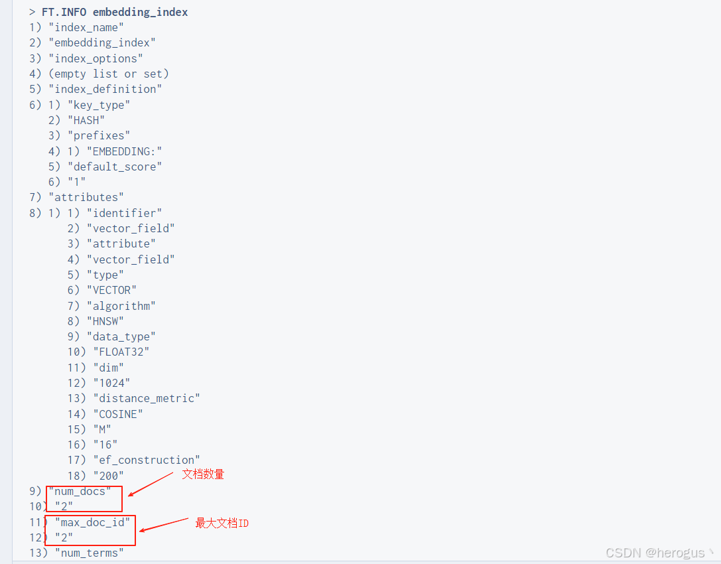This screenshot has height=564, width=721.
Task: Select the embedding_index value text
Action: (x=101, y=42)
